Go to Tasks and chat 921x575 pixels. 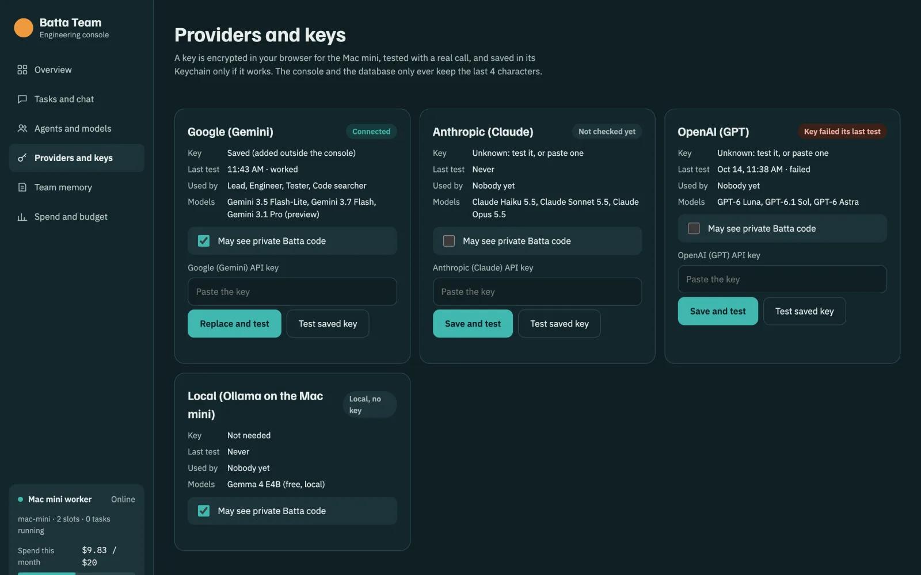coord(77,99)
